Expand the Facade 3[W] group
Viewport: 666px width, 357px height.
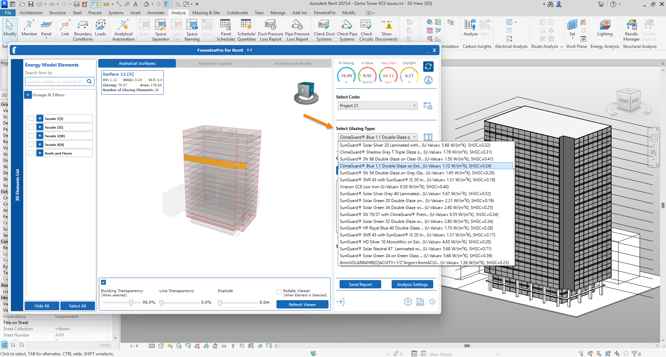tap(40, 136)
